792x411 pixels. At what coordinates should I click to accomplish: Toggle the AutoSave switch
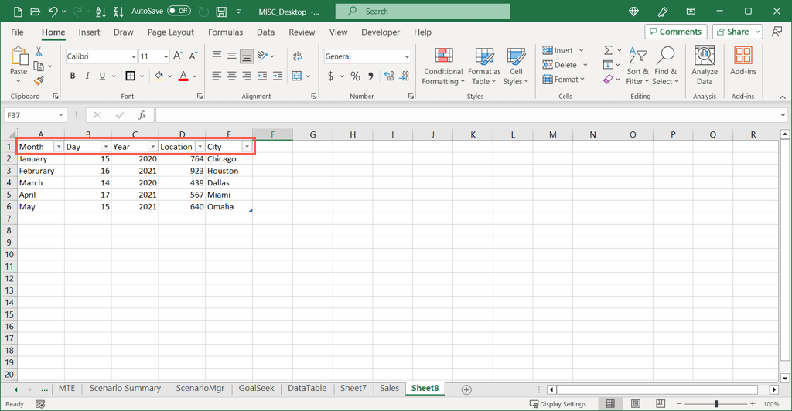[179, 12]
